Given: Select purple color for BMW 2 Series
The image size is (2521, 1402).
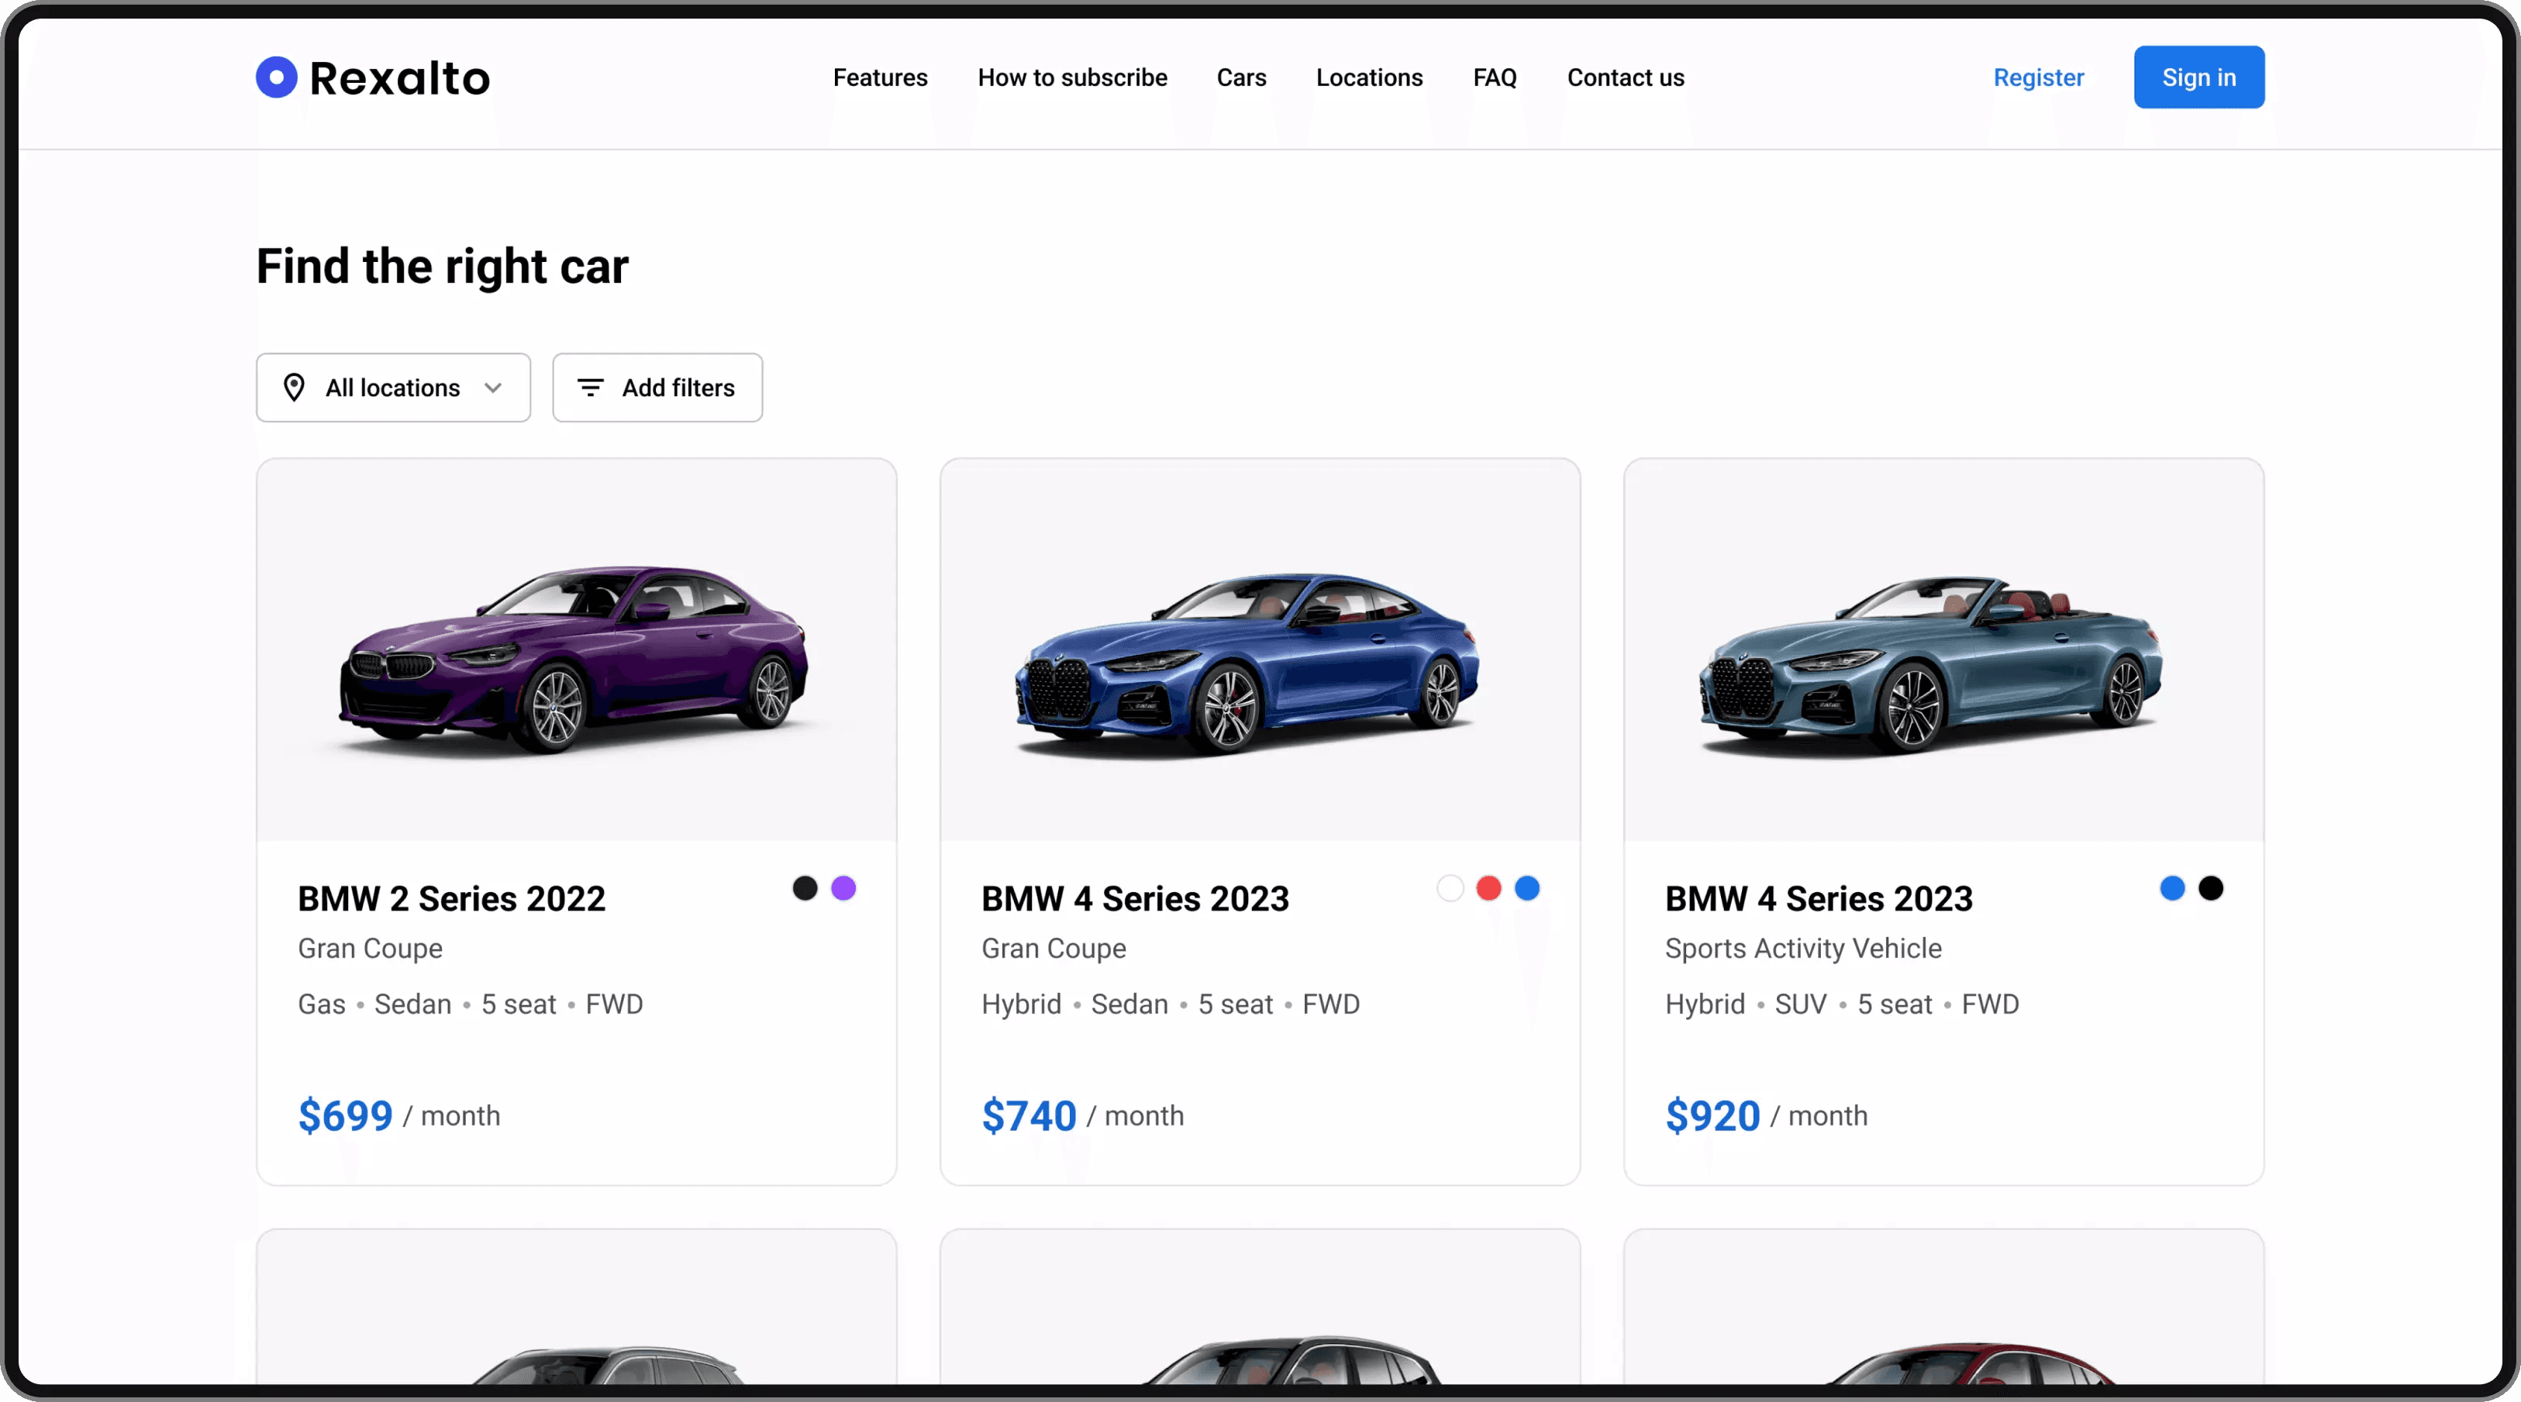Looking at the screenshot, I should (x=843, y=888).
